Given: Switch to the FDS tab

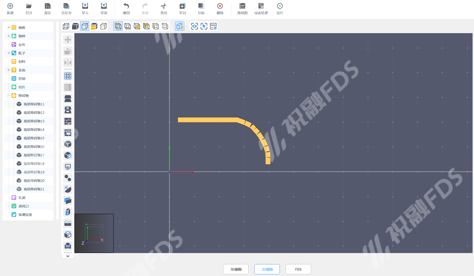Looking at the screenshot, I should tap(298, 269).
